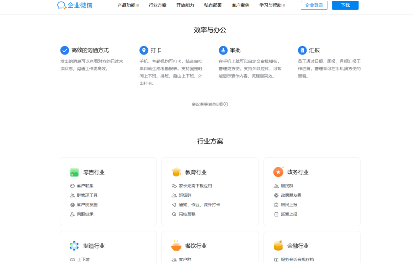413x263 pixels.
Task: Click the yellow 教育行业 graduation cap icon
Action: (176, 172)
